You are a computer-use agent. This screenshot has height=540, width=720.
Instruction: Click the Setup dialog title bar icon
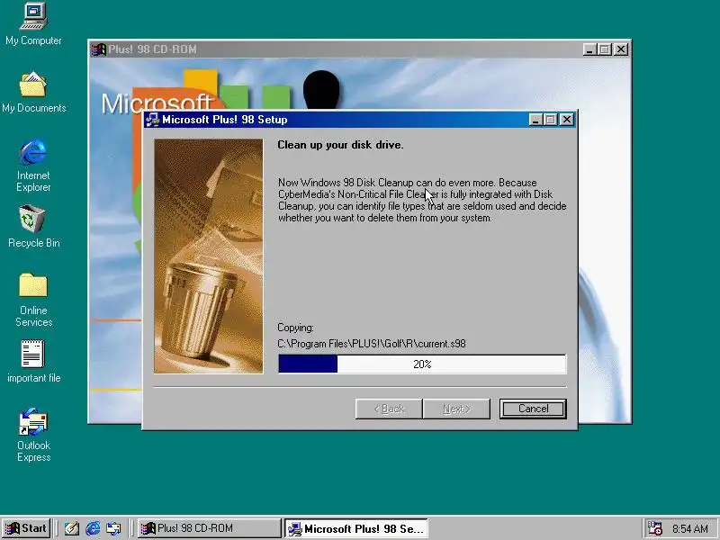coord(152,120)
